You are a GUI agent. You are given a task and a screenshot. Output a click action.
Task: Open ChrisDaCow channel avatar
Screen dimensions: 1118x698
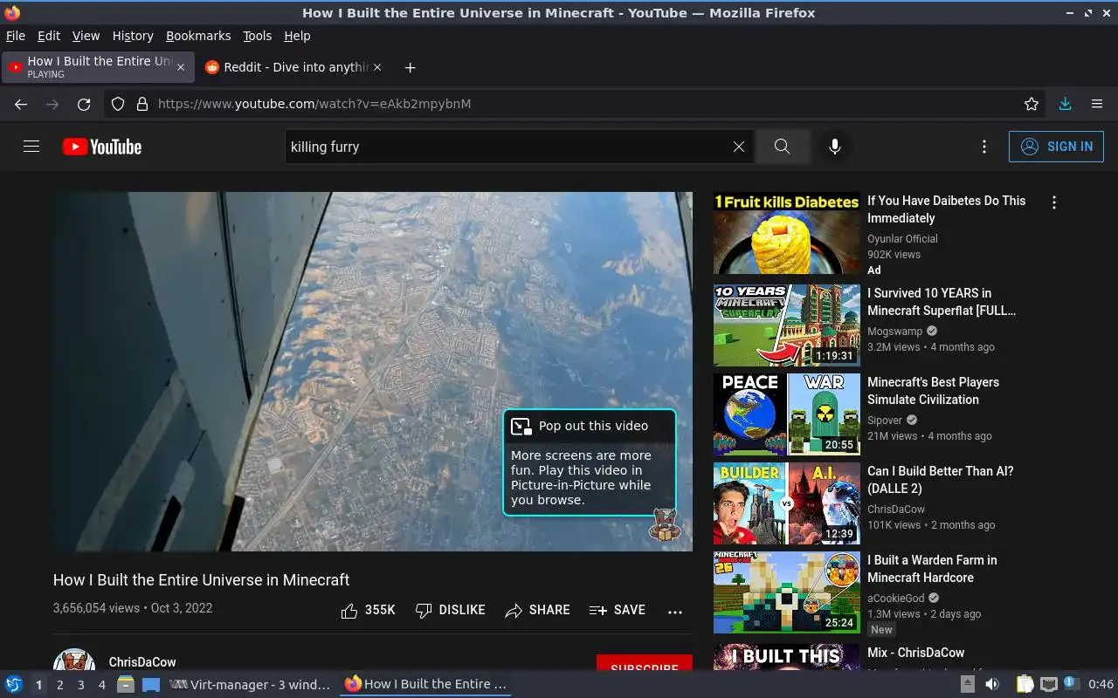coord(74,660)
